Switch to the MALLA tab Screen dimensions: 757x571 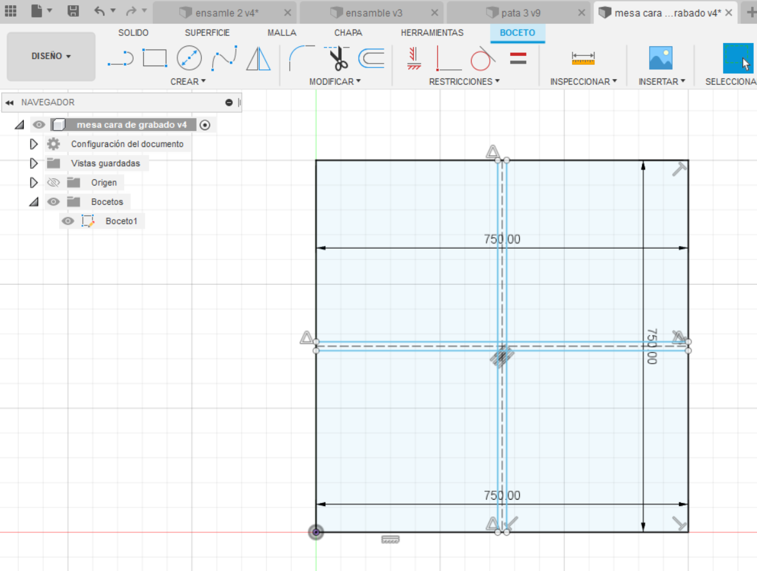pos(282,33)
